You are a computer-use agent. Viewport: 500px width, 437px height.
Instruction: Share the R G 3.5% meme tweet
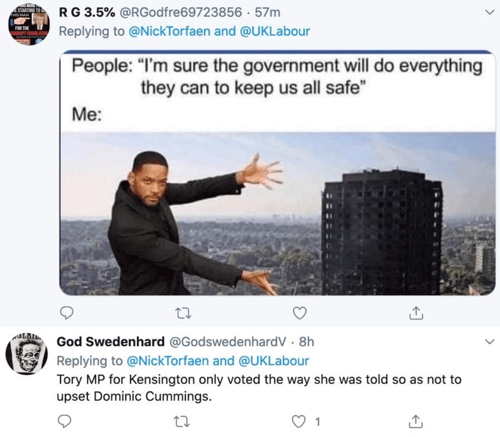tap(416, 314)
